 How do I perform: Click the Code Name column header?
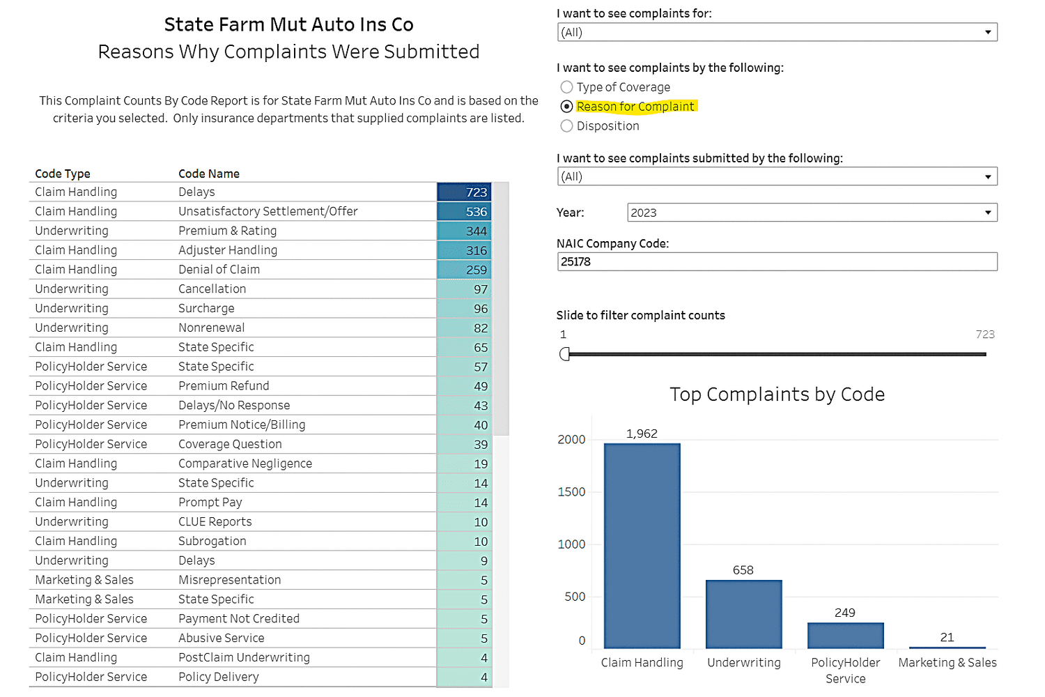pos(209,174)
